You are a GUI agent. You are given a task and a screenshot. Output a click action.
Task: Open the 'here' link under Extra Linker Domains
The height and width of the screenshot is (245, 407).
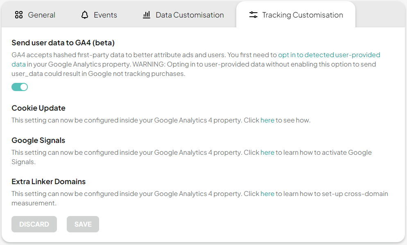pyautogui.click(x=267, y=194)
